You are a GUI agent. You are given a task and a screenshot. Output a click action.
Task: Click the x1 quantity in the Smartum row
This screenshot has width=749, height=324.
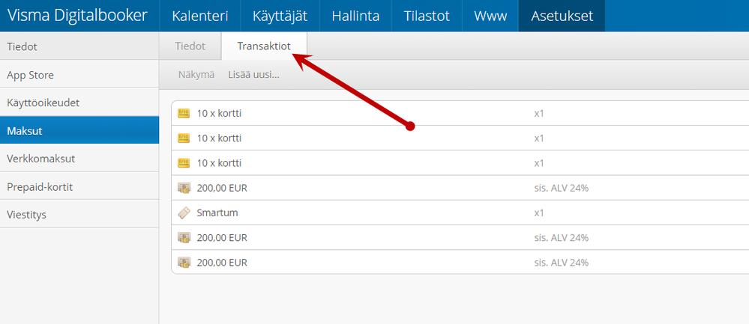point(539,213)
